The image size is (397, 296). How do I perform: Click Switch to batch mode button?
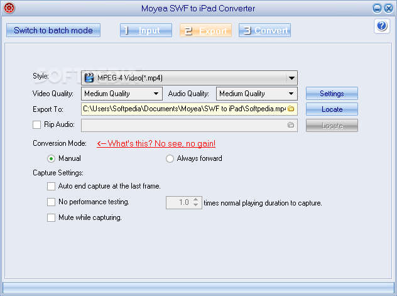click(x=53, y=30)
